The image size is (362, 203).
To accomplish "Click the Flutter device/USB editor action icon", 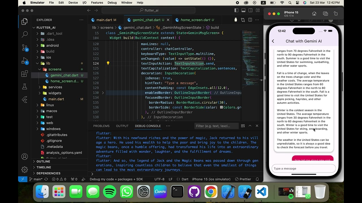I will click(236, 20).
